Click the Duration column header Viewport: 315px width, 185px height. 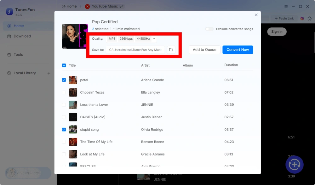click(231, 65)
